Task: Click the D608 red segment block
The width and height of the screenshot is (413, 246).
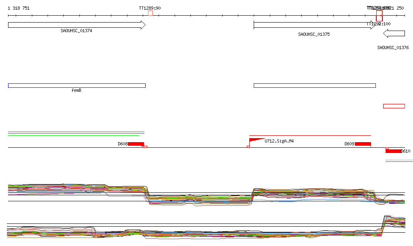Action: pos(136,144)
